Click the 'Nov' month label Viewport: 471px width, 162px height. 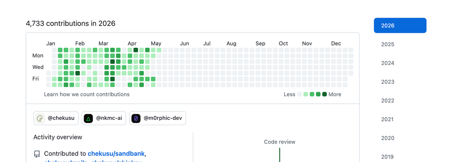coord(307,43)
